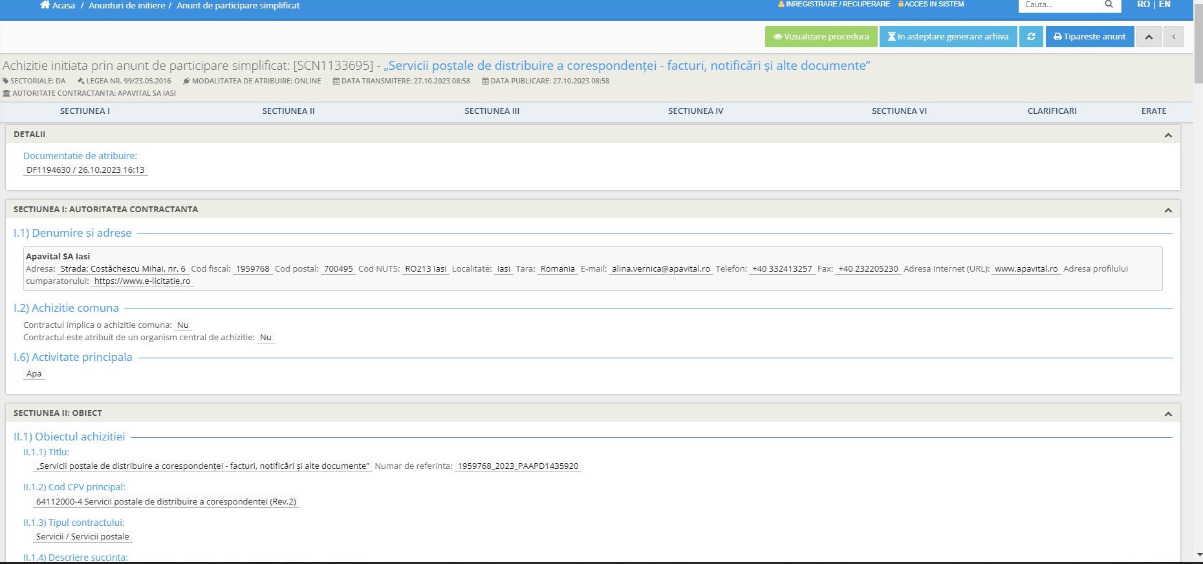The width and height of the screenshot is (1203, 564).
Task: Collapse SECTIUNEA II: OBIECT panel
Action: (x=1168, y=414)
